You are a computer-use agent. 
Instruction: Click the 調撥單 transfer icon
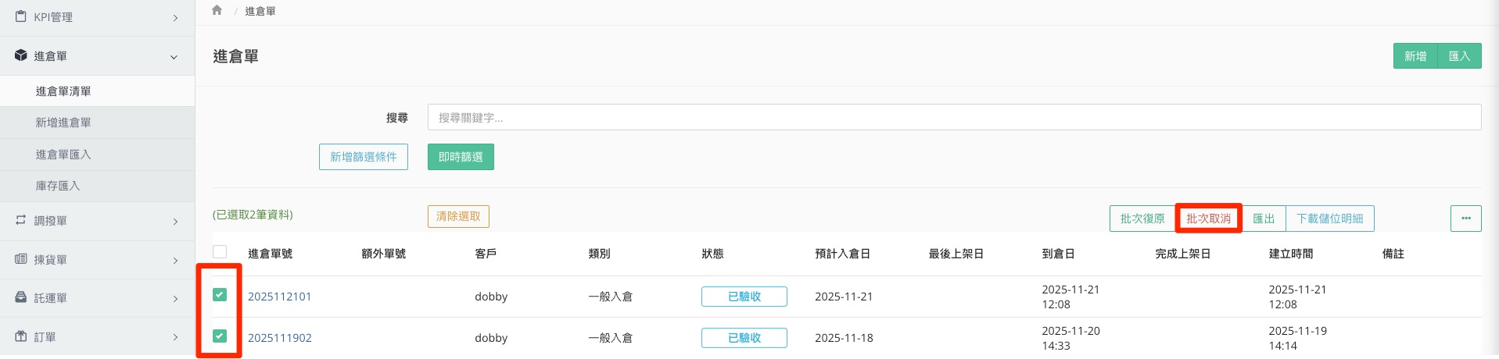pyautogui.click(x=21, y=220)
